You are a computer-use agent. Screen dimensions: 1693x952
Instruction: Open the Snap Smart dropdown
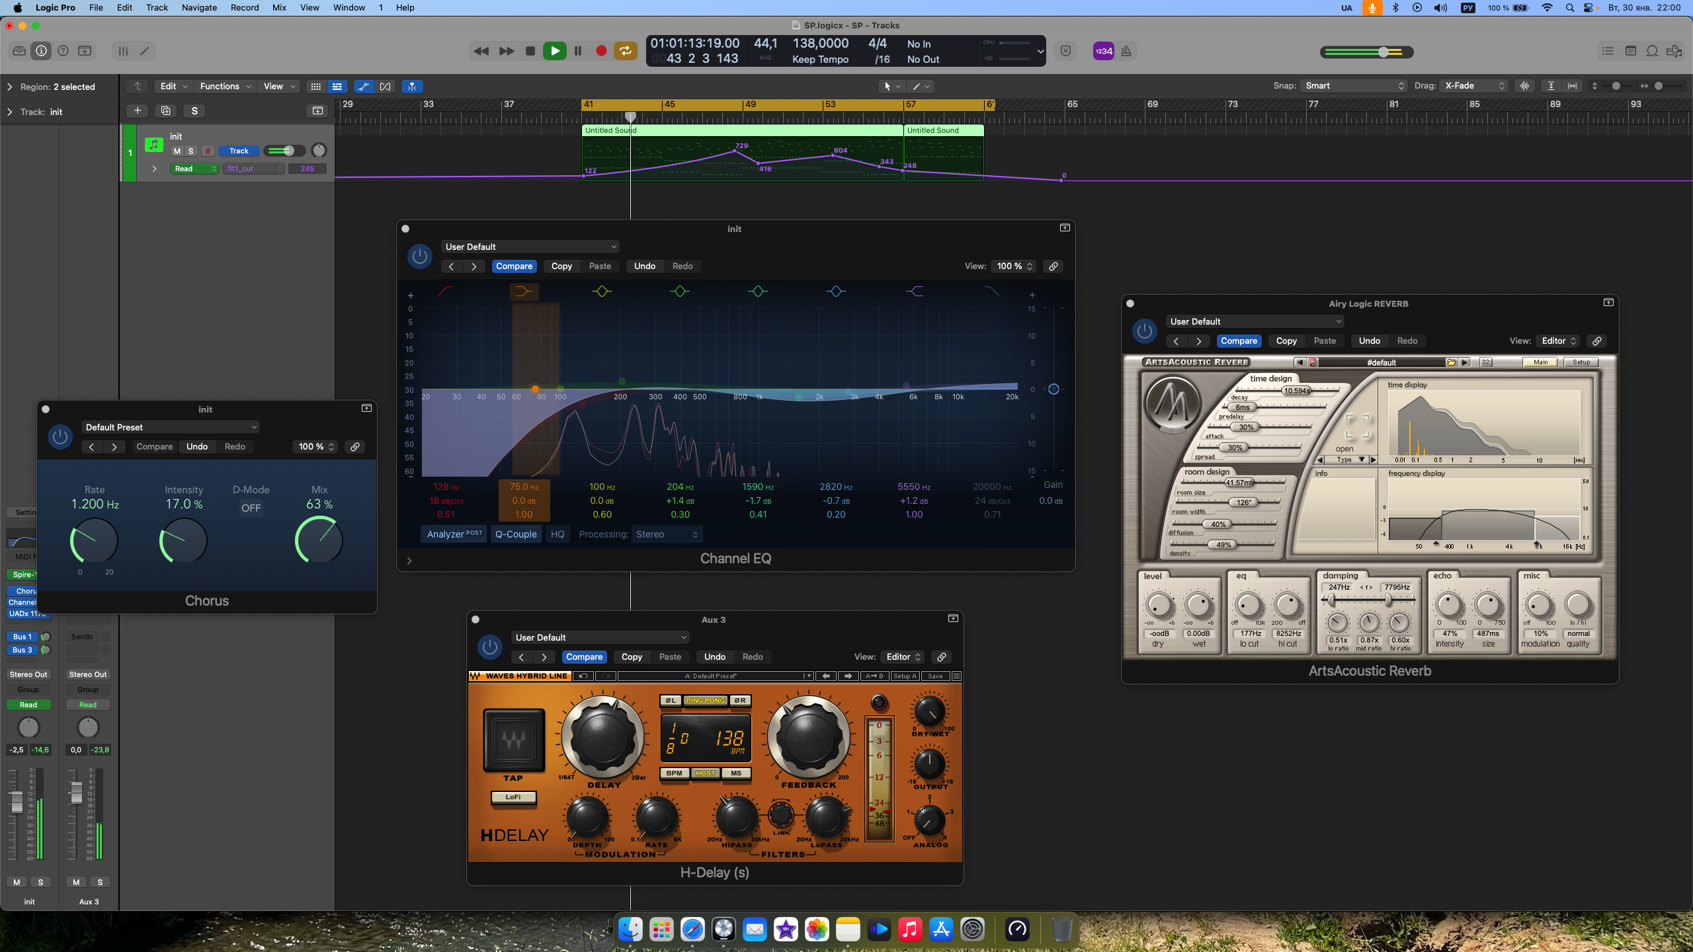[1353, 86]
